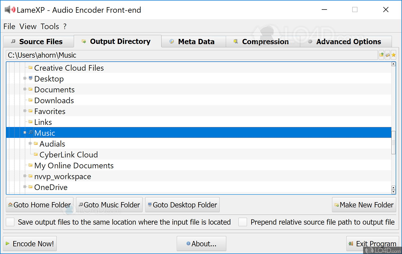This screenshot has width=402, height=254.
Task: Click the music note icon beside Music folder
Action: (30, 132)
